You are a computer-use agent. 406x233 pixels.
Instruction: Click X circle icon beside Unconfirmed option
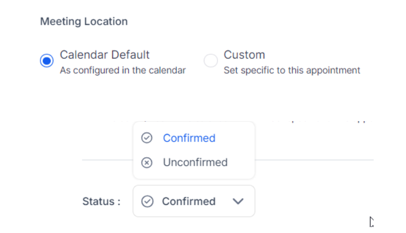[147, 163]
